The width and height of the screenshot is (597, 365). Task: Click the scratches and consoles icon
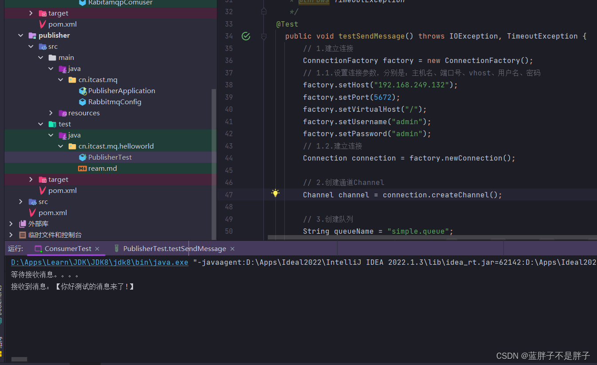tap(23, 235)
